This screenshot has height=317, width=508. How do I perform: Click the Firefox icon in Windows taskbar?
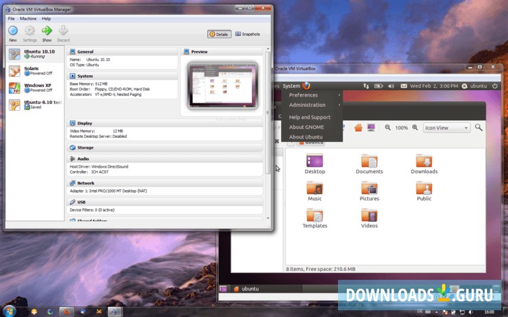point(66,312)
